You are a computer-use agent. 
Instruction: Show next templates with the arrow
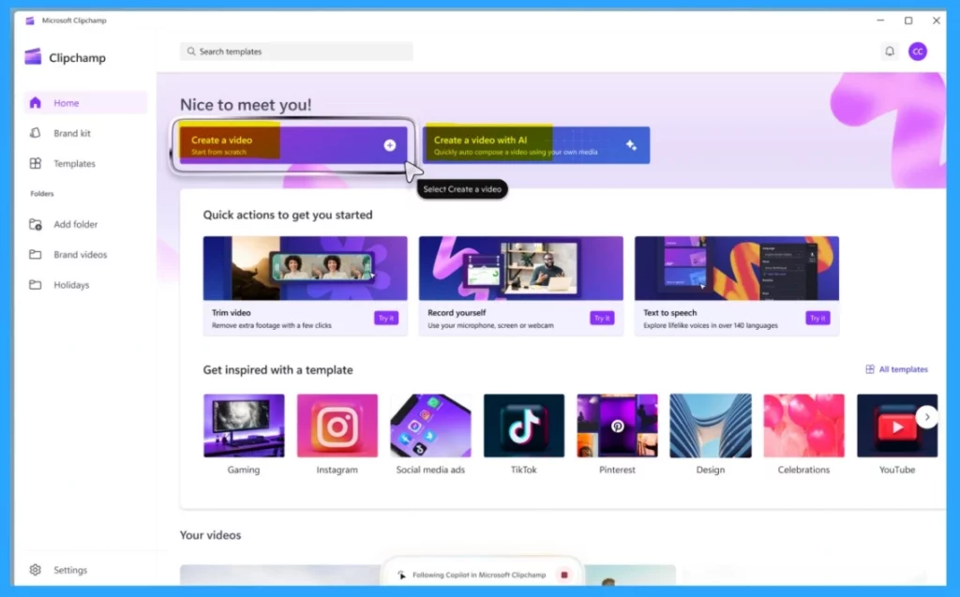coord(927,417)
